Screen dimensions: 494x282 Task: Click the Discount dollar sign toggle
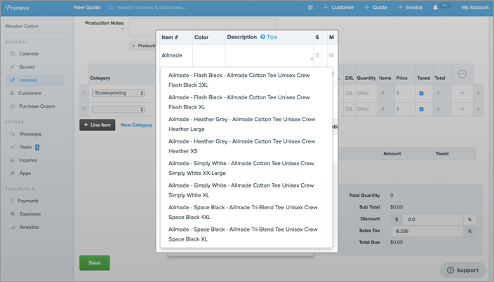point(396,220)
